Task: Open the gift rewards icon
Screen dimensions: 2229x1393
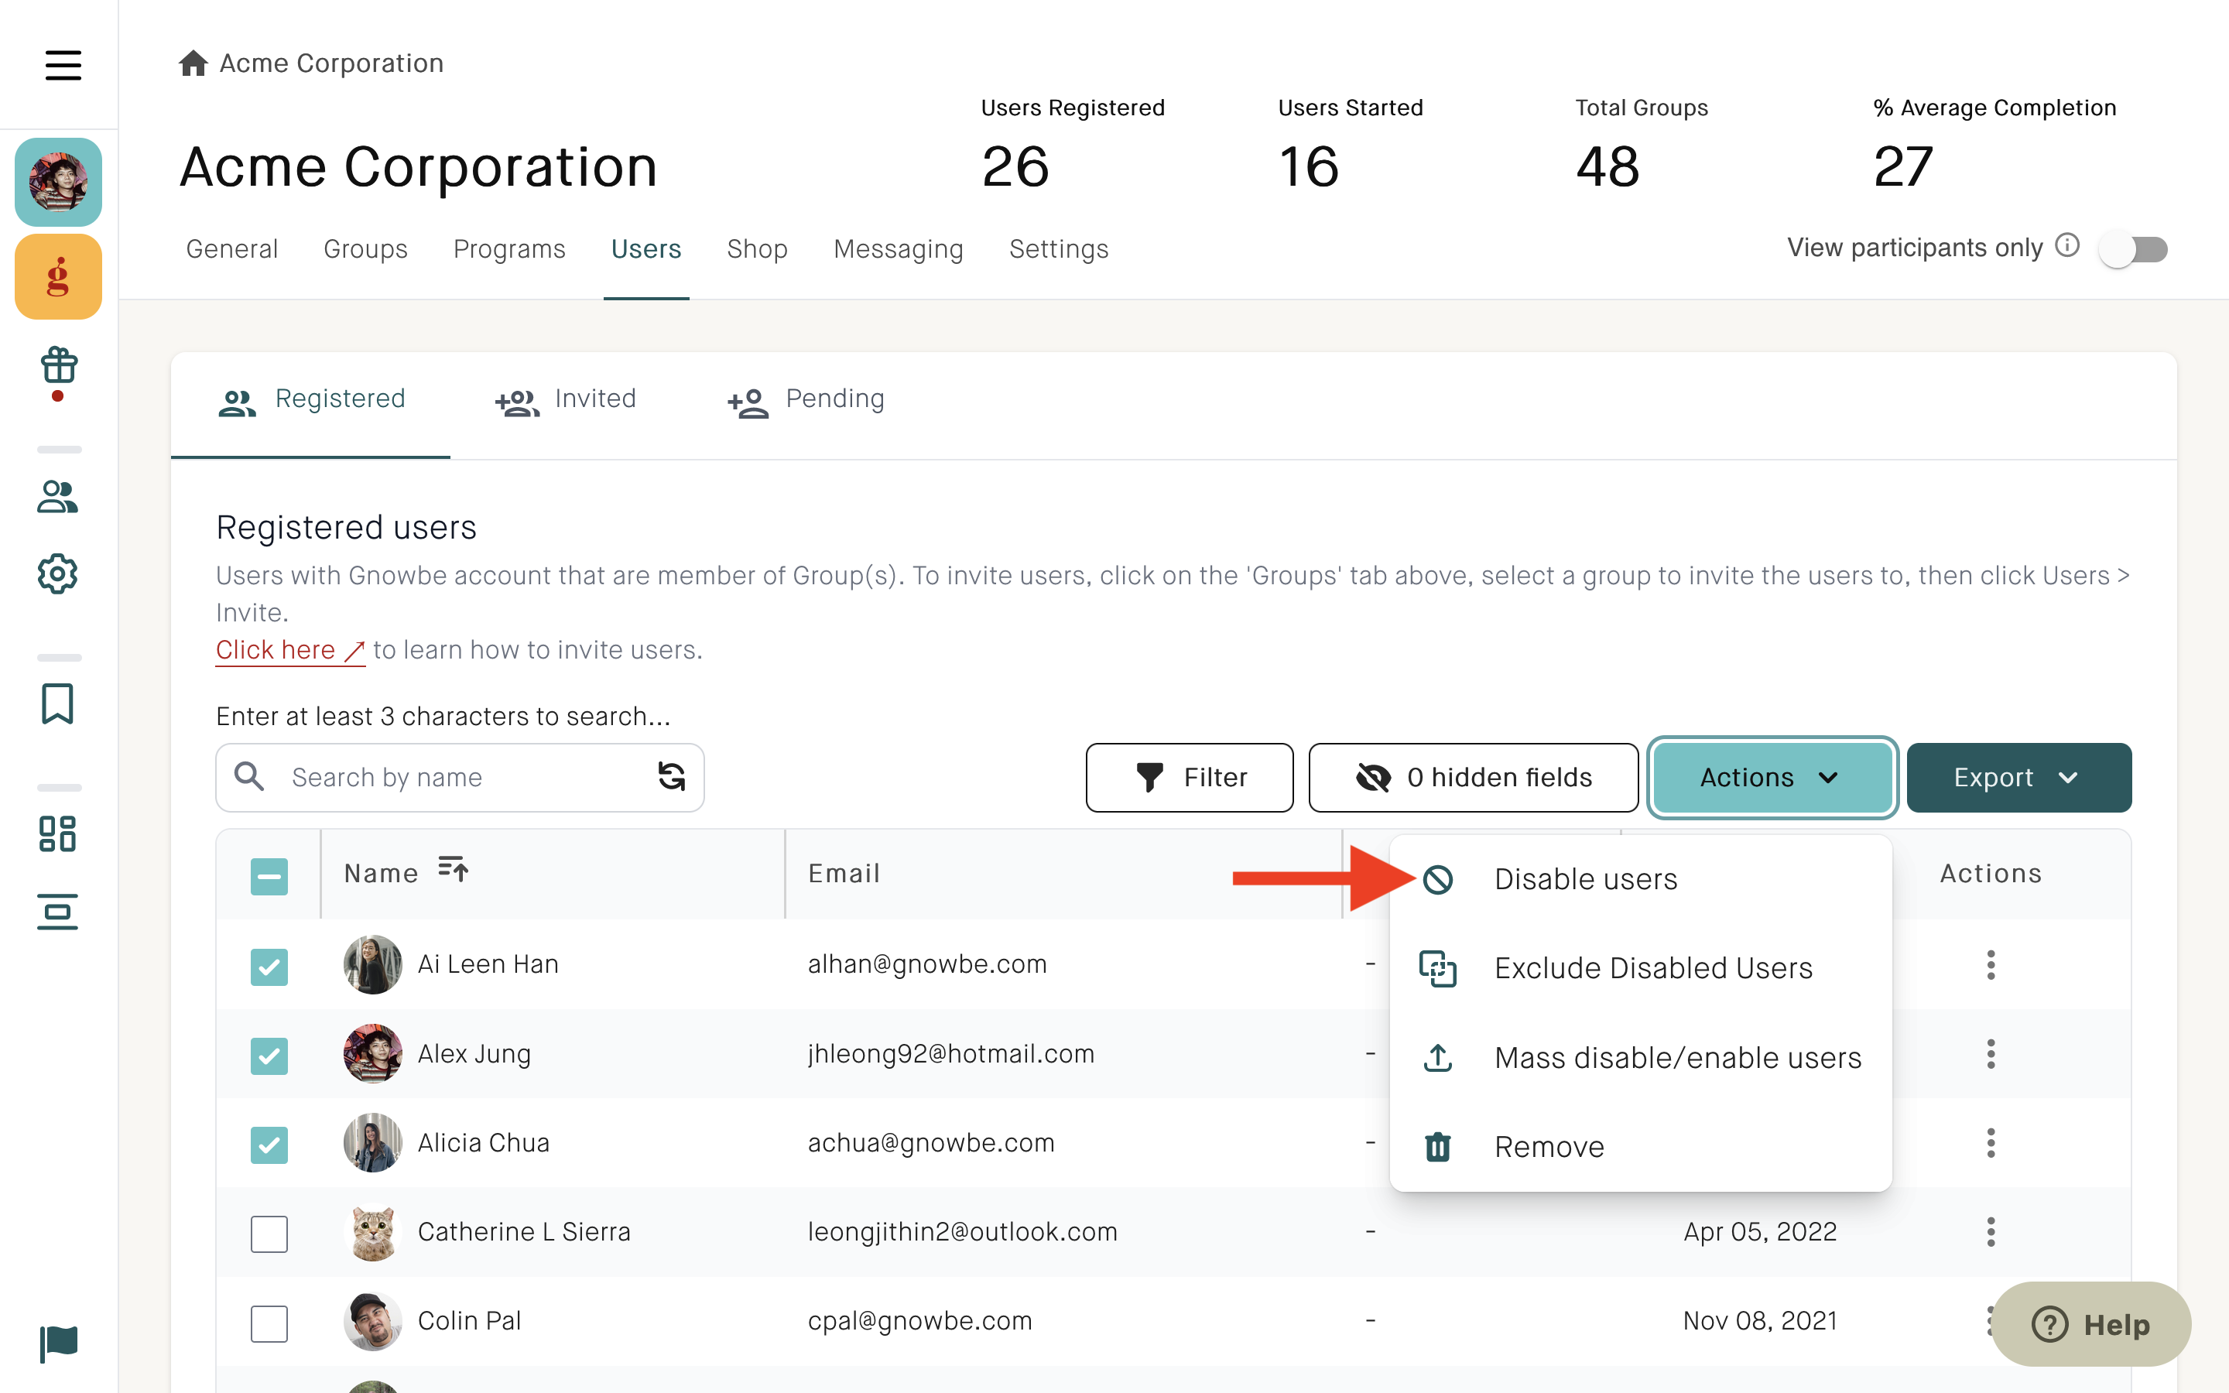Action: point(58,366)
